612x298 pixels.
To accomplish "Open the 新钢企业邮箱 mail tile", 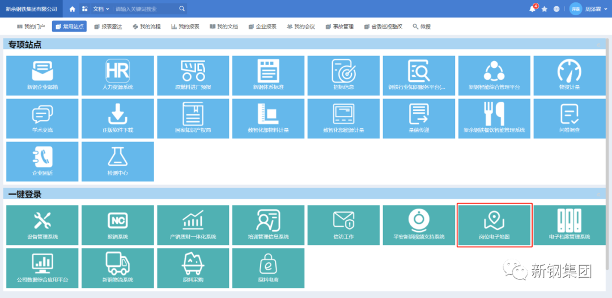I will pyautogui.click(x=42, y=75).
